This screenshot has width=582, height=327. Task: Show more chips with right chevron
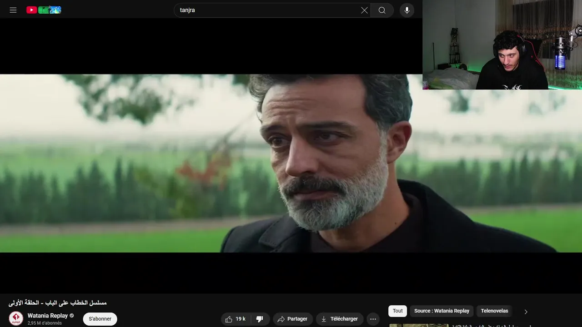pyautogui.click(x=526, y=312)
